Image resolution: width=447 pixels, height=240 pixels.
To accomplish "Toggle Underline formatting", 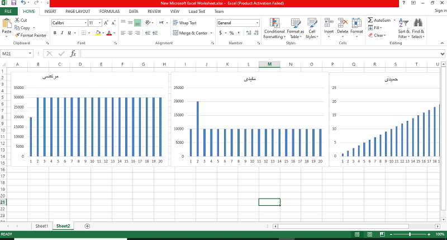I will [69, 33].
